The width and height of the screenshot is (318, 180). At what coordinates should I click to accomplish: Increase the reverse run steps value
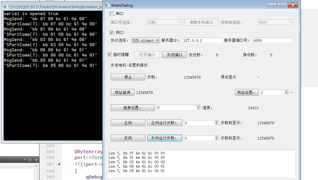coord(217,137)
